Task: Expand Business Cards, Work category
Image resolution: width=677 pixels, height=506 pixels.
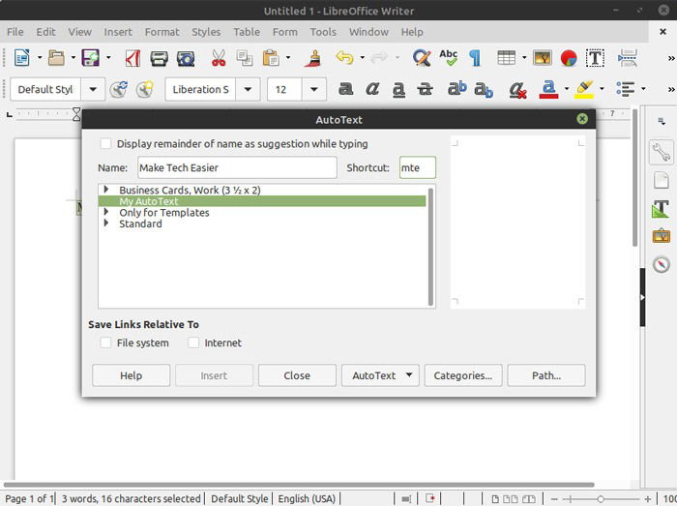Action: tap(105, 190)
